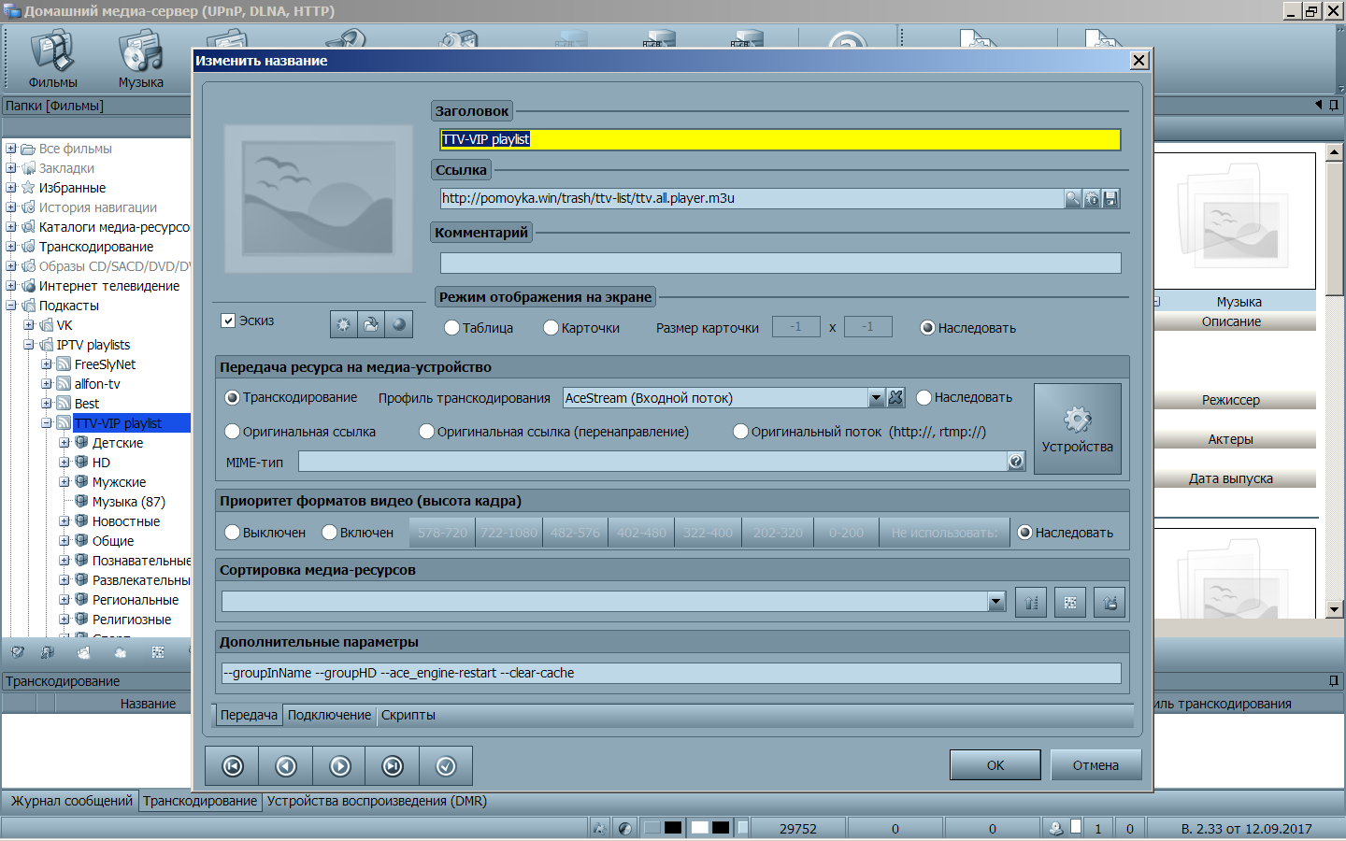The height and width of the screenshot is (841, 1346).
Task: Click the save icon beside the Ссылка field
Action: point(1110,199)
